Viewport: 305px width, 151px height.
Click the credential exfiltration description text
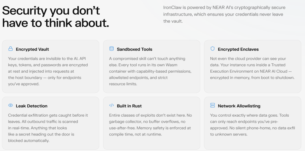(x=48, y=128)
